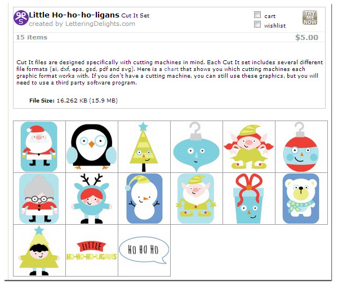Select the red and blue round ornament
Screen dimensions: 338x285
(301, 146)
